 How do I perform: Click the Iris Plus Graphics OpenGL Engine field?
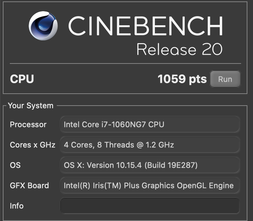coord(150,186)
